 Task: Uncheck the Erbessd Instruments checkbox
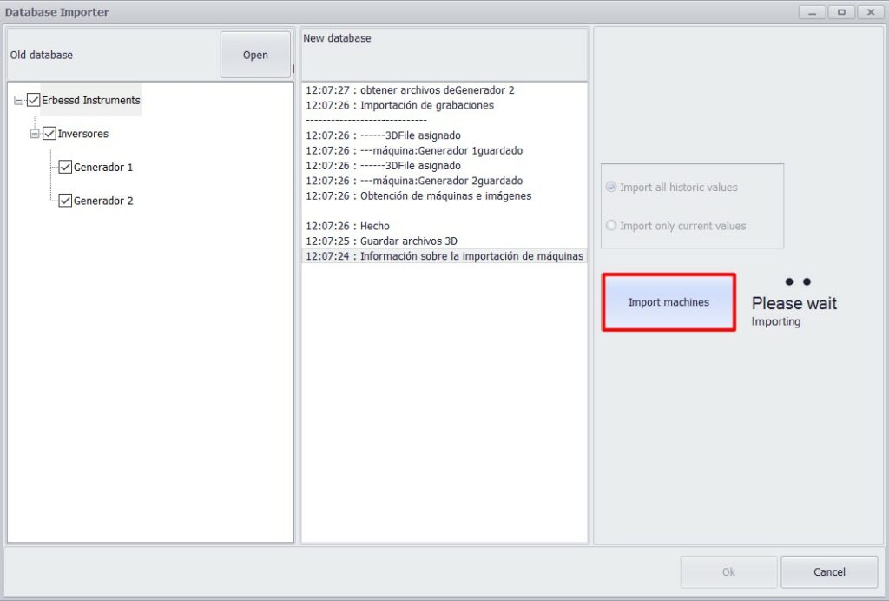[x=34, y=100]
